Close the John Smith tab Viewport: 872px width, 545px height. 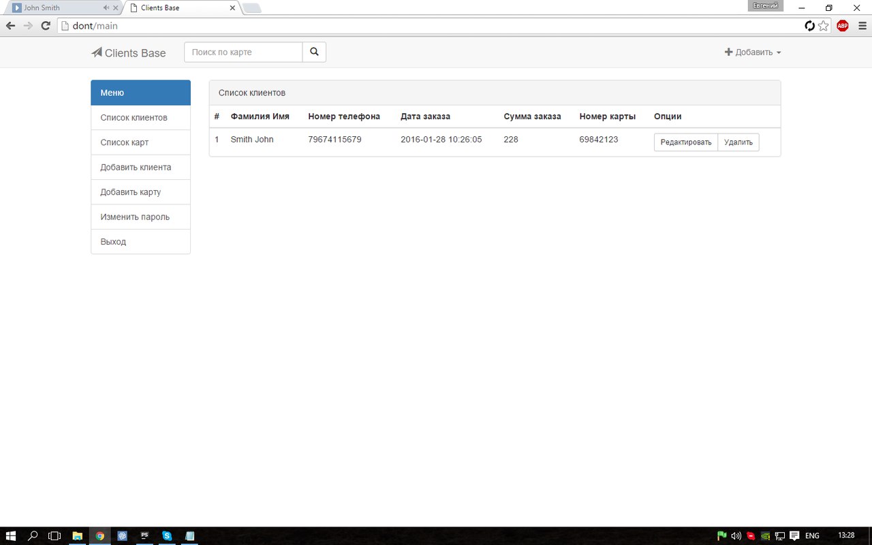pos(115,8)
